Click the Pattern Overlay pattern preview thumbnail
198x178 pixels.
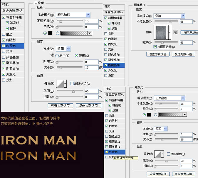(x=161, y=32)
